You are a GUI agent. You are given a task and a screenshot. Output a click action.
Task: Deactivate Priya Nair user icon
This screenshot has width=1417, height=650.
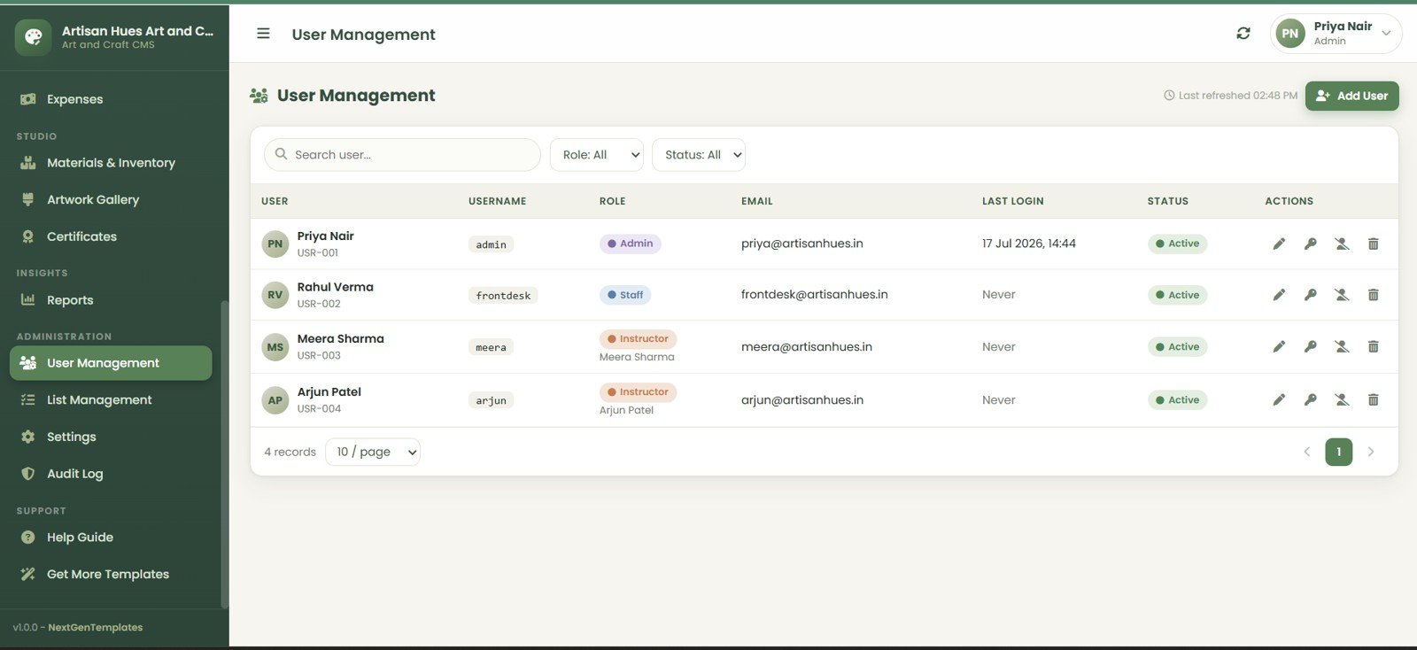1342,244
